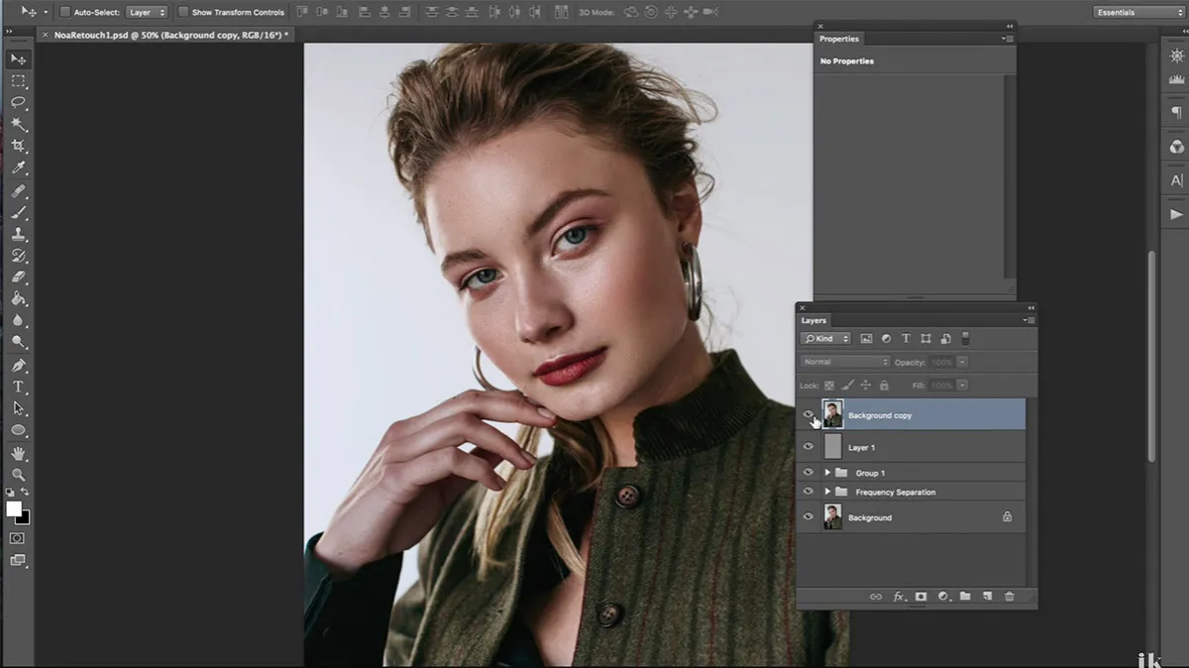Select the Crop tool
The width and height of the screenshot is (1189, 668).
18,147
